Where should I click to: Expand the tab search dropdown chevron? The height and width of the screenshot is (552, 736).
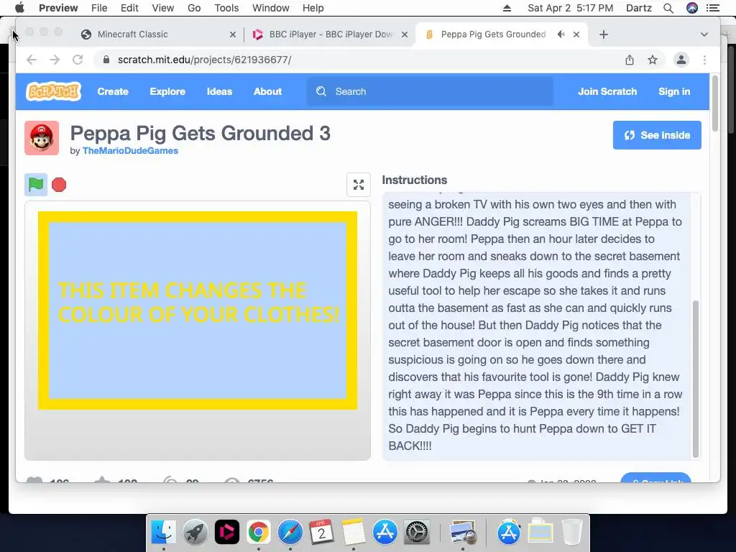pos(704,34)
